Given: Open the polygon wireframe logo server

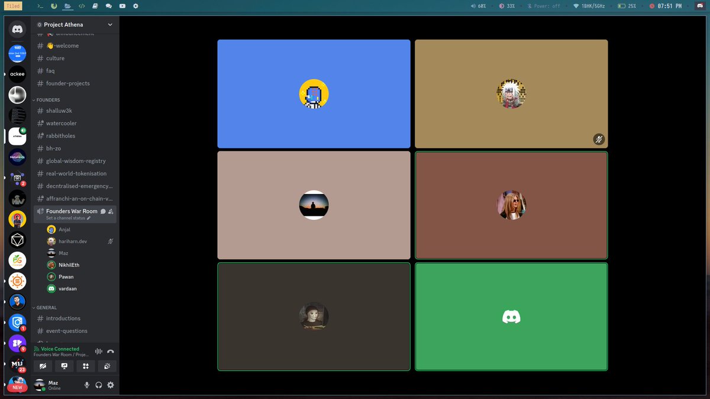Looking at the screenshot, I should click(x=17, y=239).
